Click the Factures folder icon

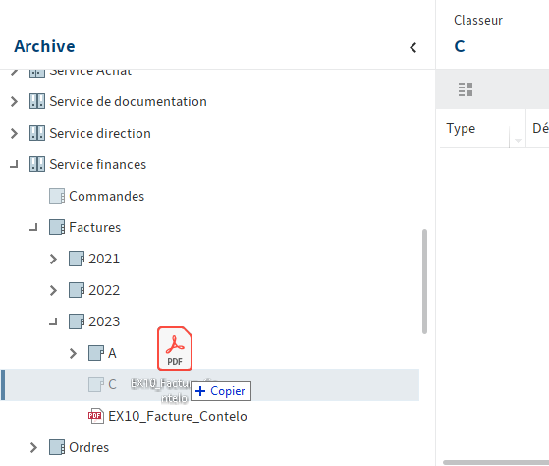tap(56, 227)
